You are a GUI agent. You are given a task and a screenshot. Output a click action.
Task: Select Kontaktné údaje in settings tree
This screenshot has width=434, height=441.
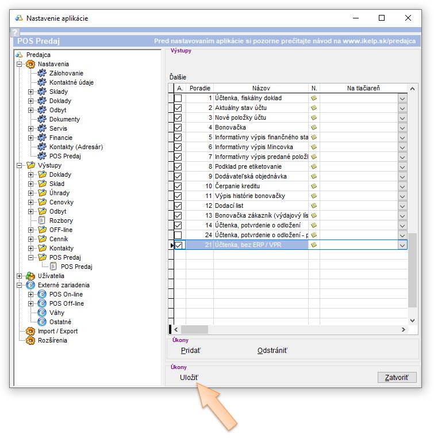pos(71,82)
